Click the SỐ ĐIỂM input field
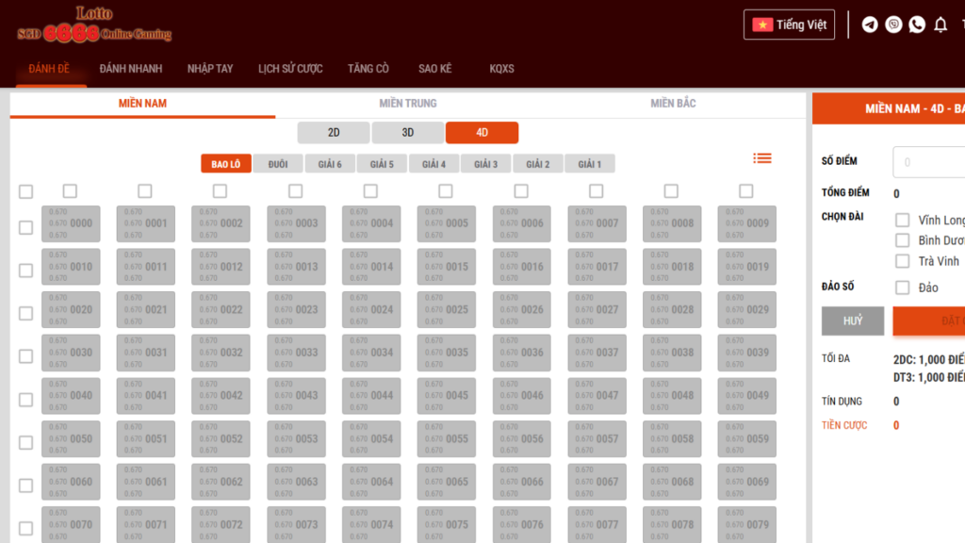The width and height of the screenshot is (965, 543). click(928, 162)
